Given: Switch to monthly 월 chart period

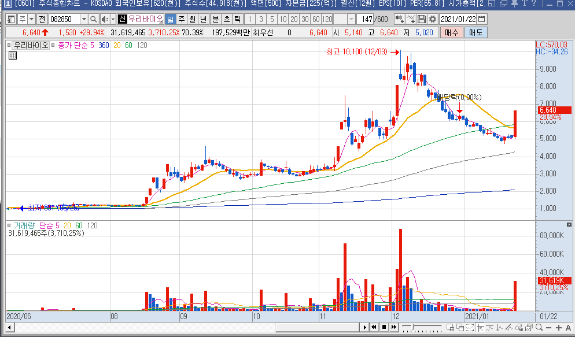Looking at the screenshot, I should (193, 19).
